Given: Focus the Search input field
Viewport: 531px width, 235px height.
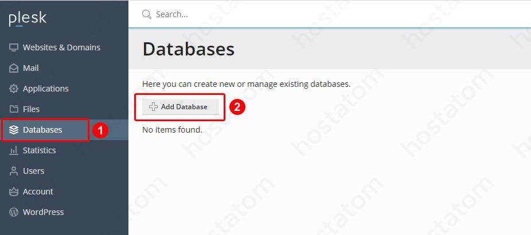Looking at the screenshot, I should click(333, 14).
